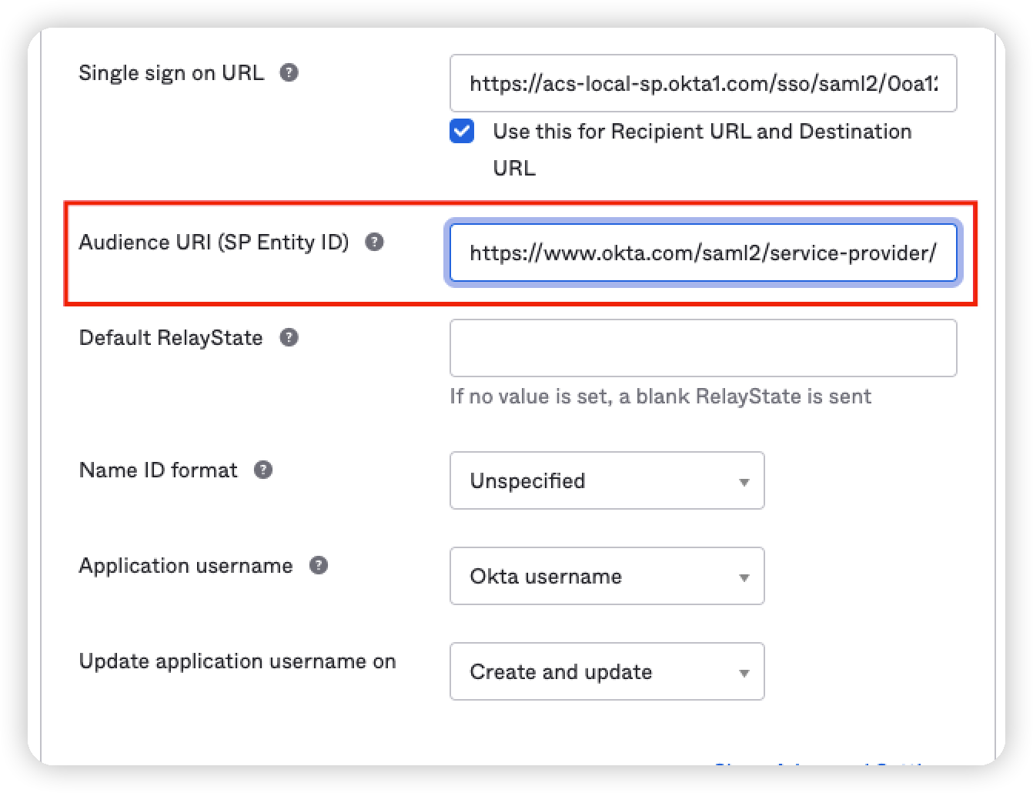Click the 'Application username' label text

[x=186, y=566]
